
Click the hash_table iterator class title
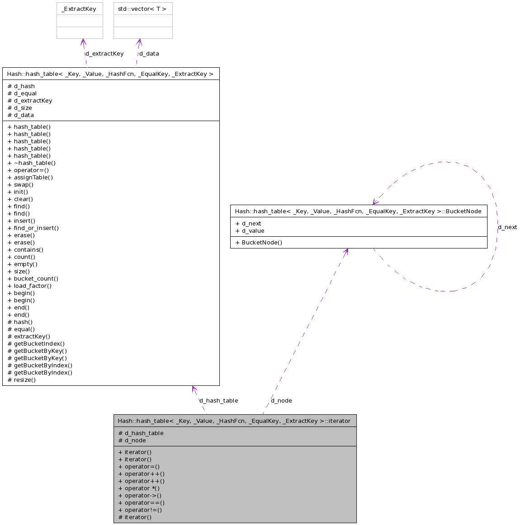point(234,421)
